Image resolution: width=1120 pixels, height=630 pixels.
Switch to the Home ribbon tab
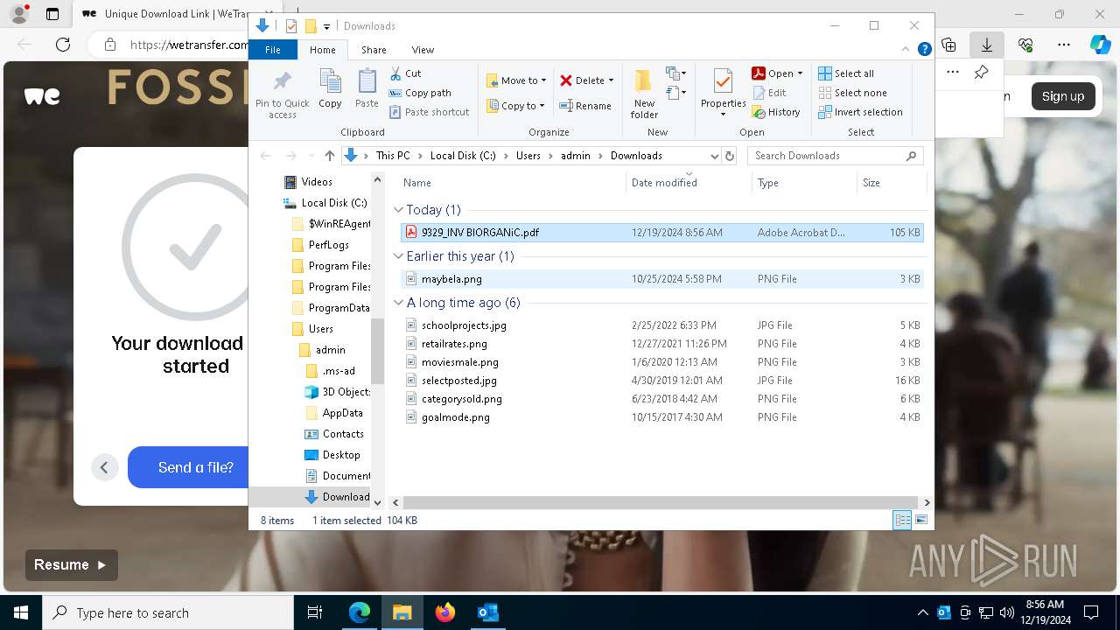pos(322,50)
